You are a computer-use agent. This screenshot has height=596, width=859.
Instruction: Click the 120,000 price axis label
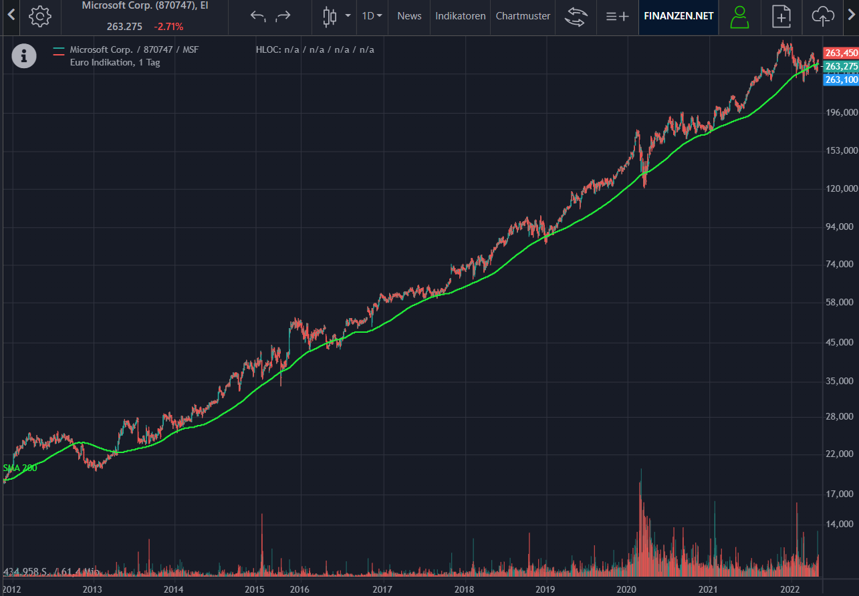point(842,188)
